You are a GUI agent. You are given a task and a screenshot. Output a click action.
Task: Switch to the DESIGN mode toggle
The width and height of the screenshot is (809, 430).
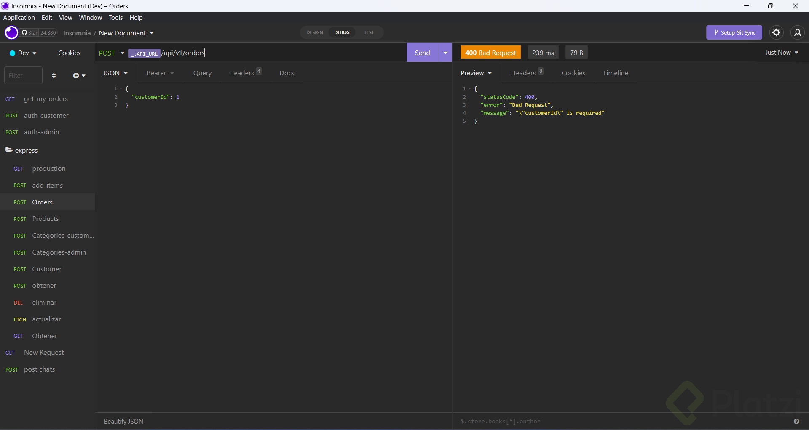(315, 32)
